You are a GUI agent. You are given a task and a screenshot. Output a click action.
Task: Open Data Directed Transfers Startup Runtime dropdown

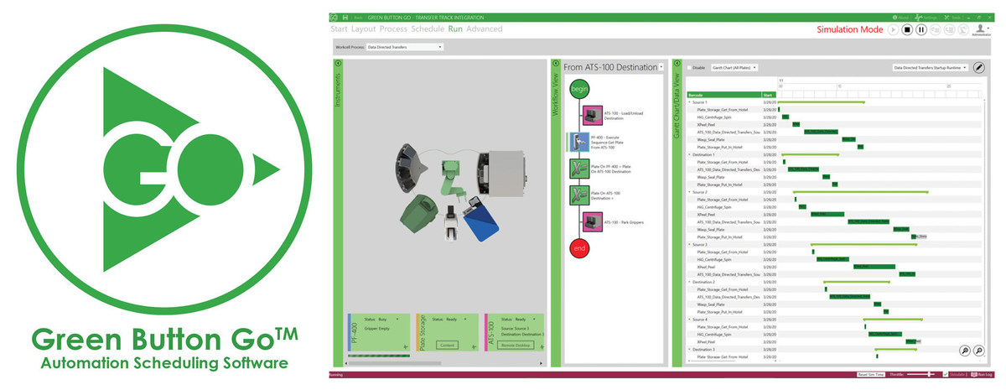930,67
